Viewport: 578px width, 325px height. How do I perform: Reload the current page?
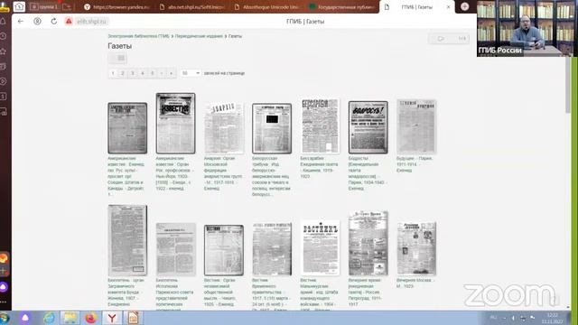54,22
